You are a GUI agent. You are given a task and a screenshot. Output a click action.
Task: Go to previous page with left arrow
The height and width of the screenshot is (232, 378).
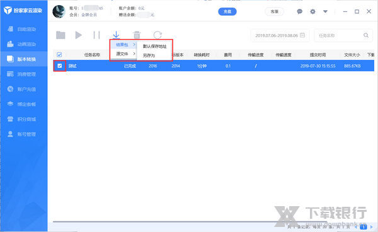point(357,227)
